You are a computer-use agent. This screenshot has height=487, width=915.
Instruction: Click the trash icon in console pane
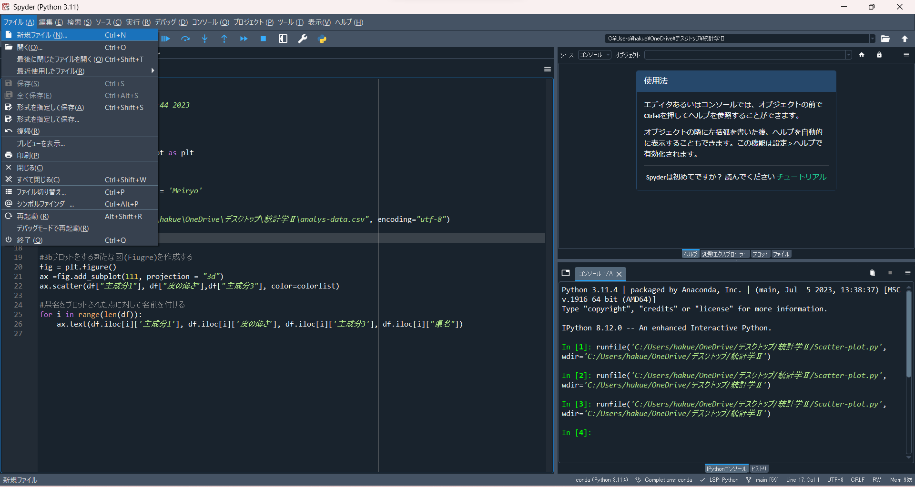pyautogui.click(x=872, y=273)
